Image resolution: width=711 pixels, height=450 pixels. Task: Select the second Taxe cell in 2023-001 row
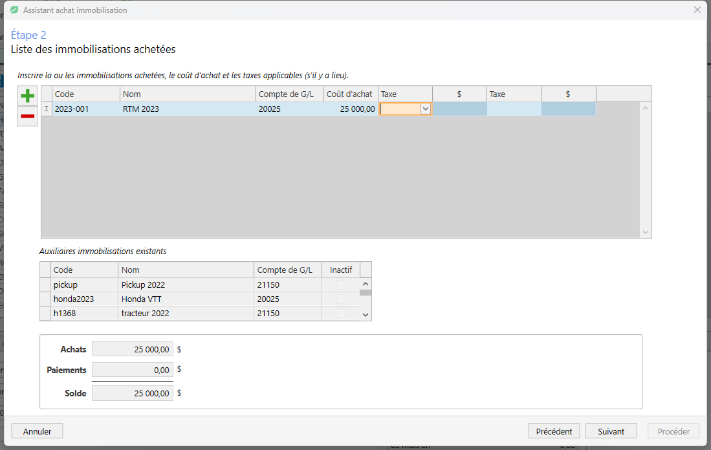point(514,109)
